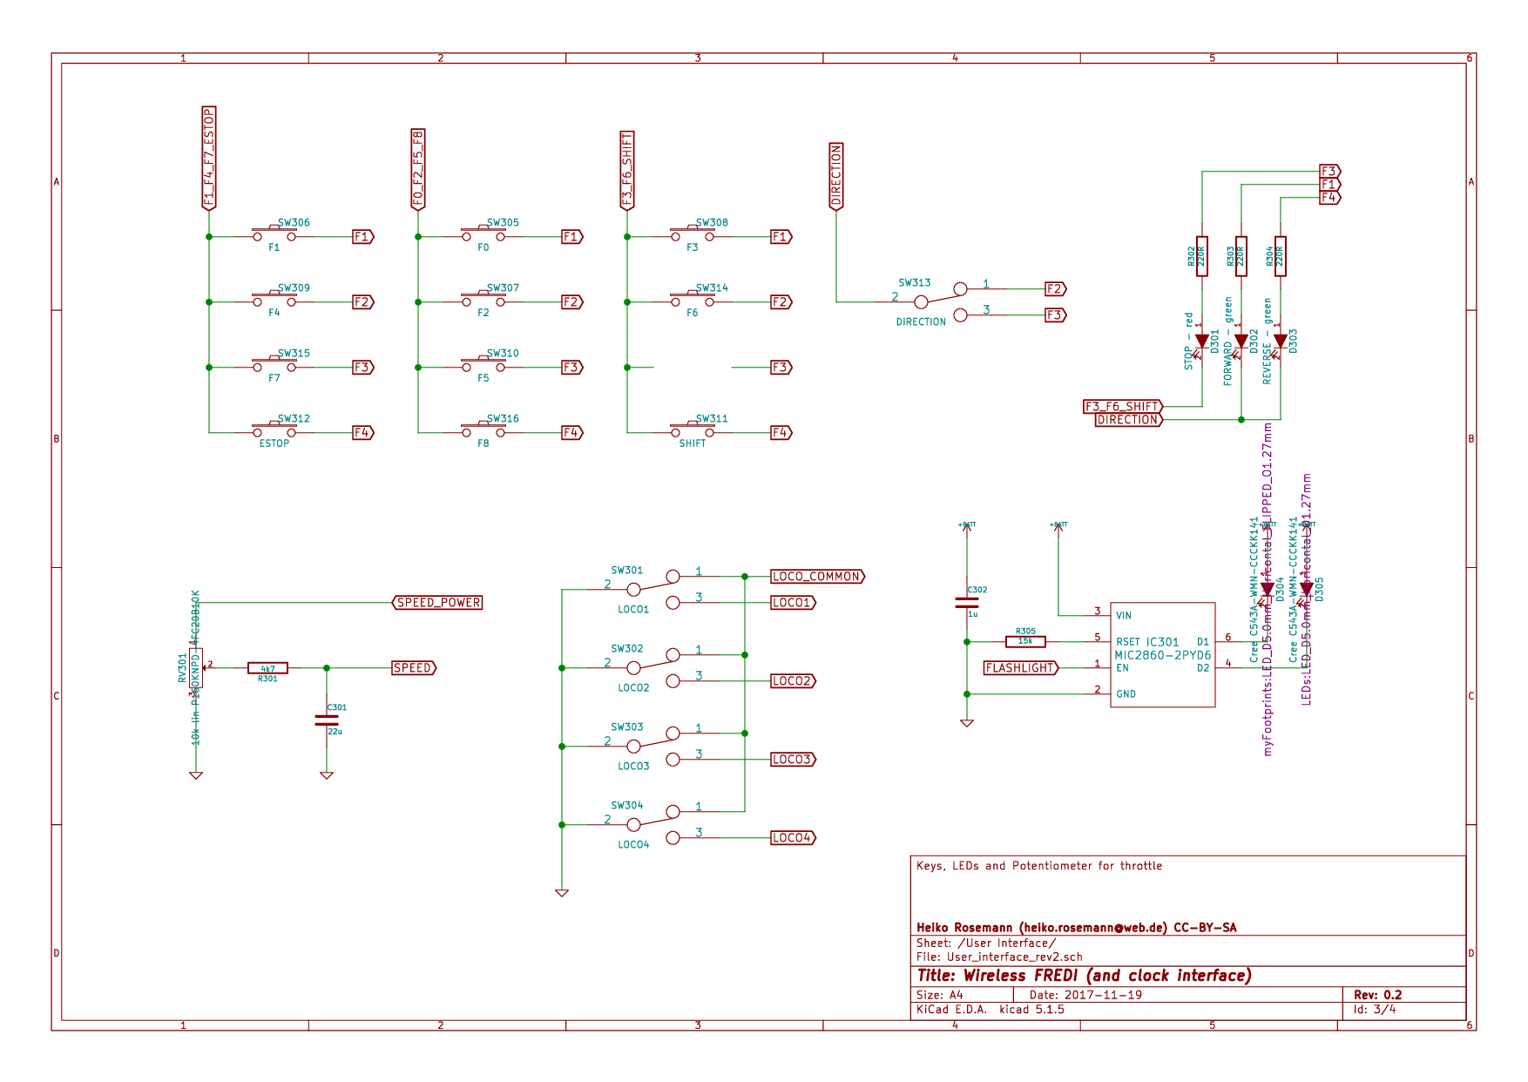Click the LOCO4 net label

(x=794, y=837)
